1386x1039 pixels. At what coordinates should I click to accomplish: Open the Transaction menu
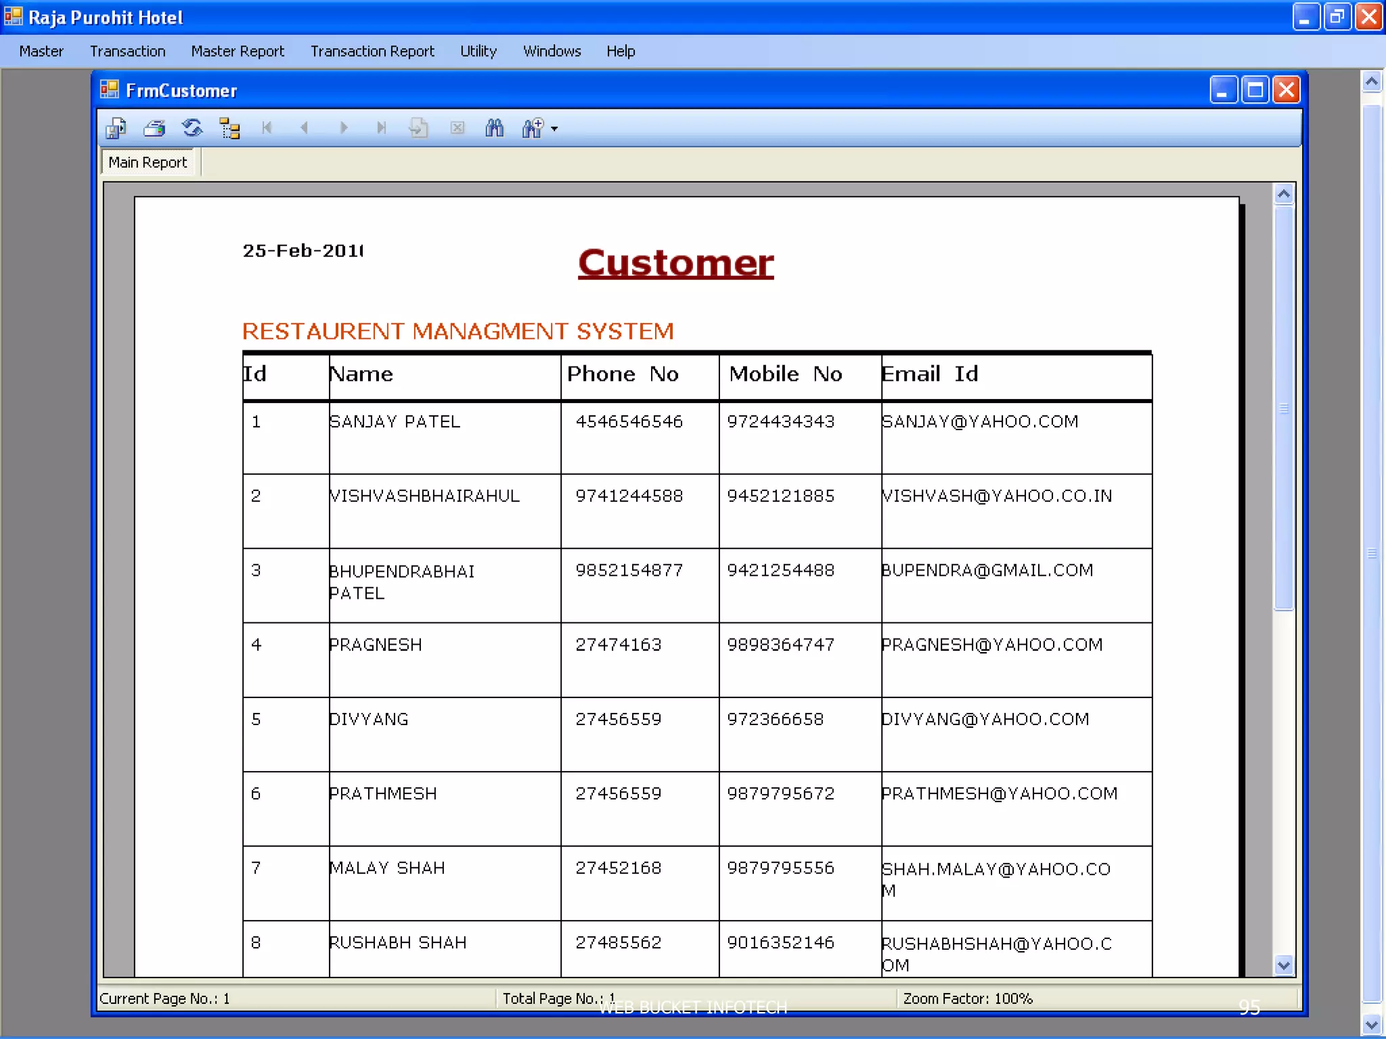(128, 51)
